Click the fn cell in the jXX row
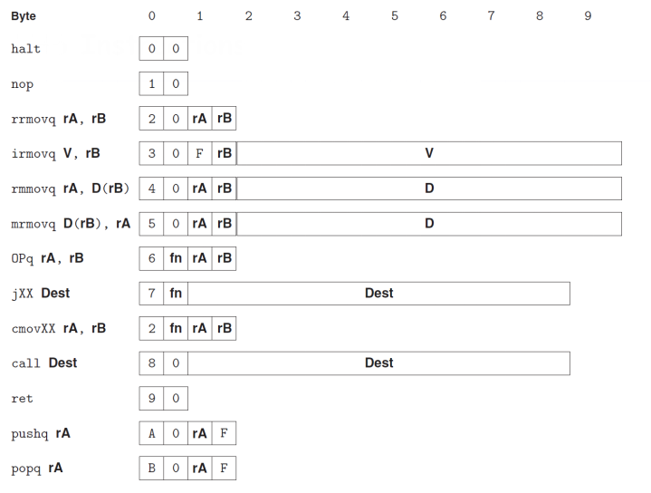 click(x=176, y=293)
